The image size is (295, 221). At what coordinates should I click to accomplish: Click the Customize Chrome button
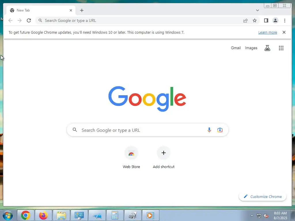point(262,197)
